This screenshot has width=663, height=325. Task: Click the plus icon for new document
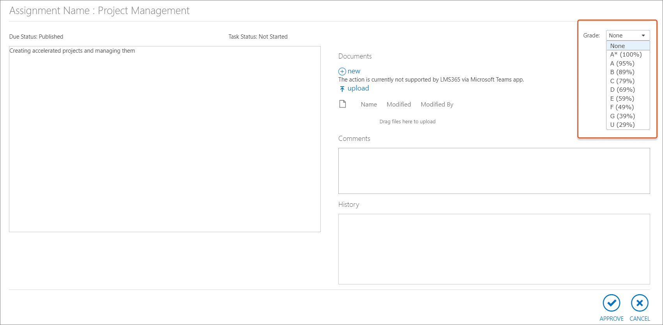point(342,71)
